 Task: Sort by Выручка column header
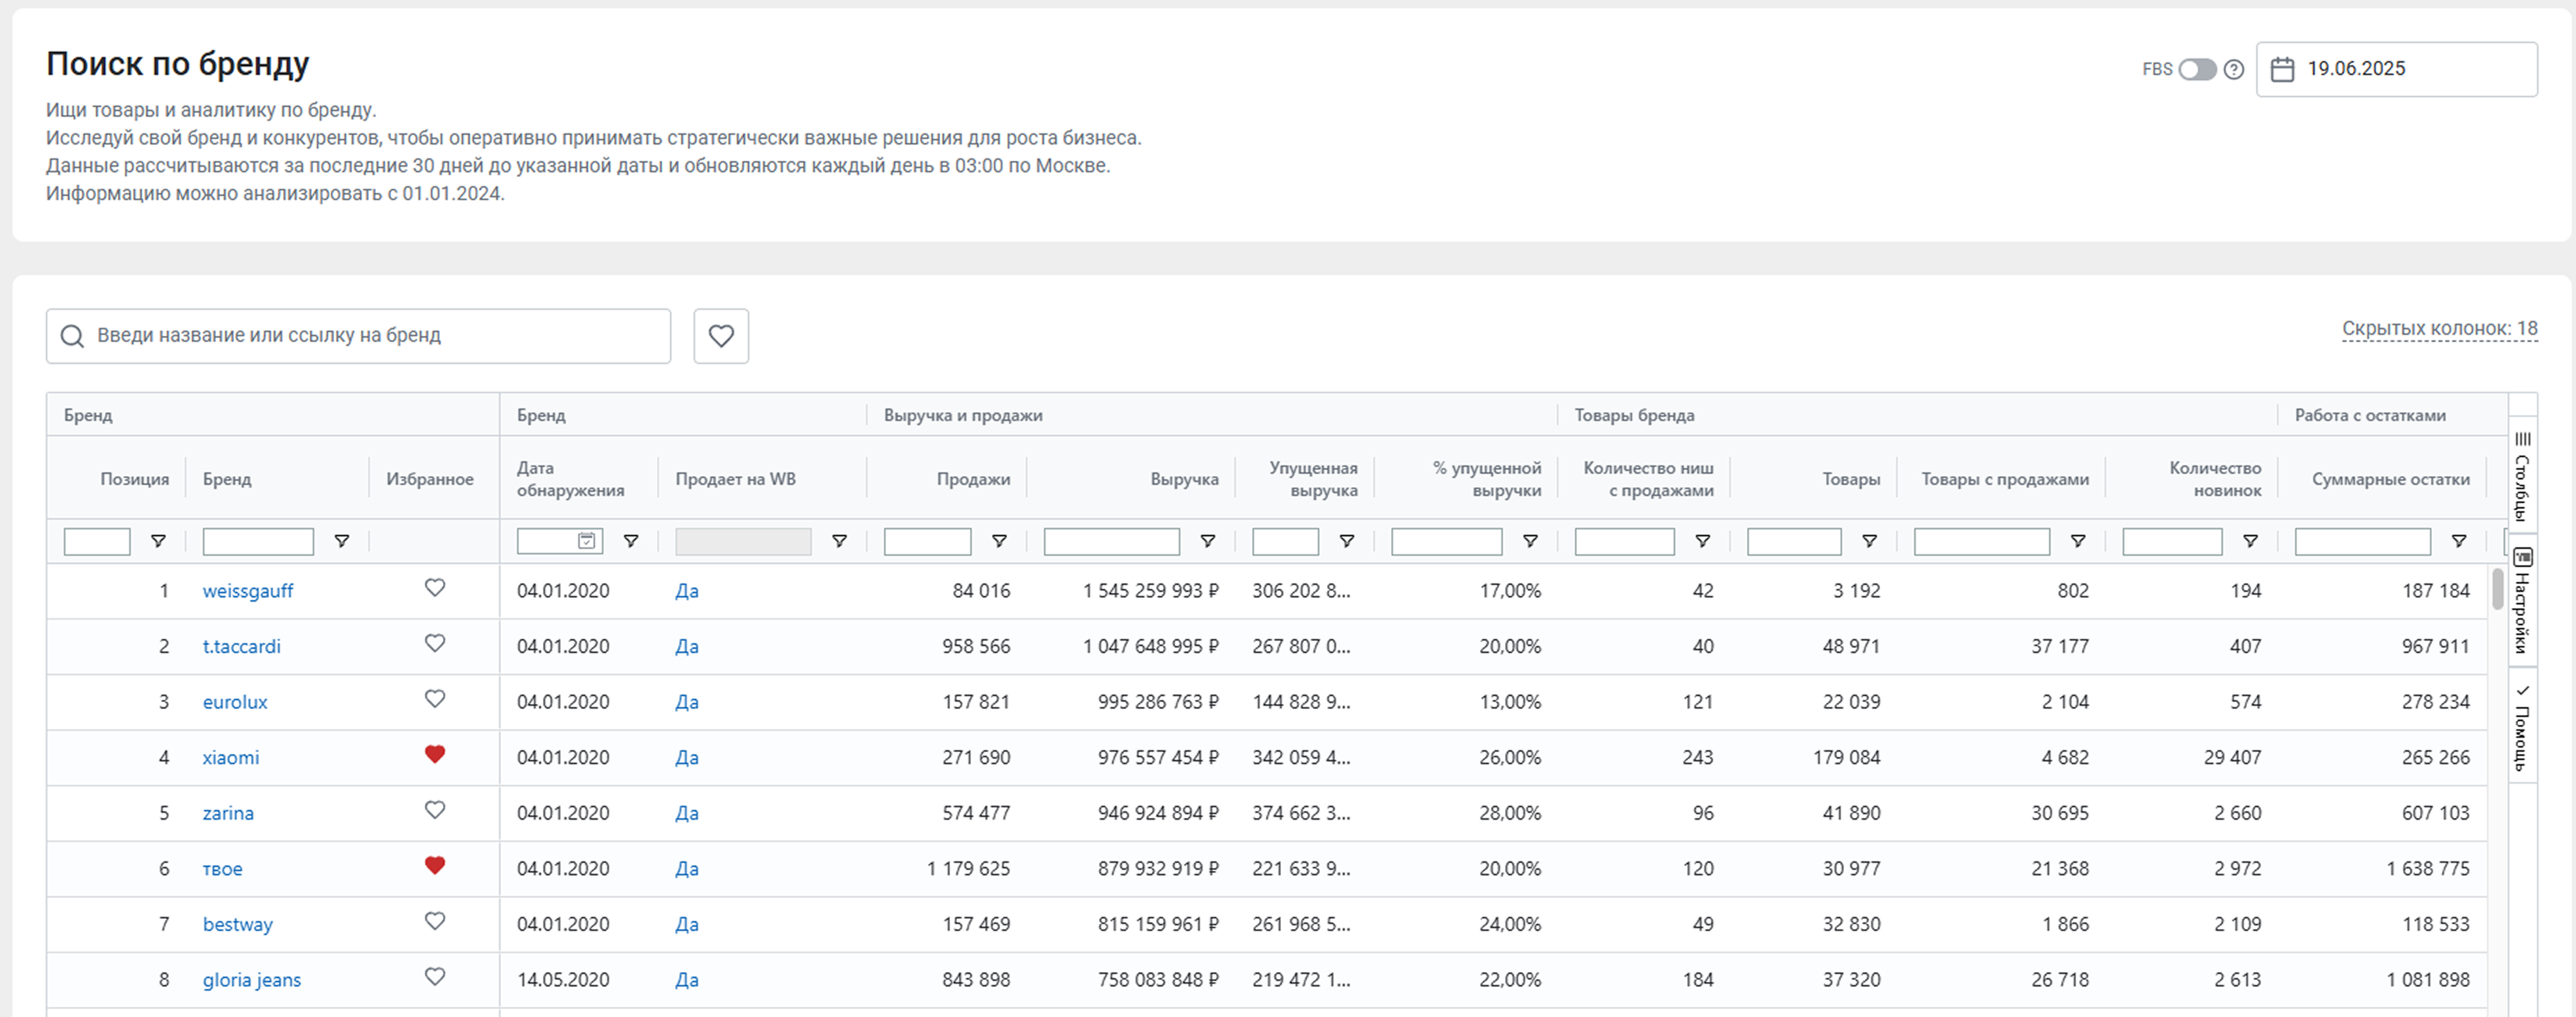coord(1184,479)
